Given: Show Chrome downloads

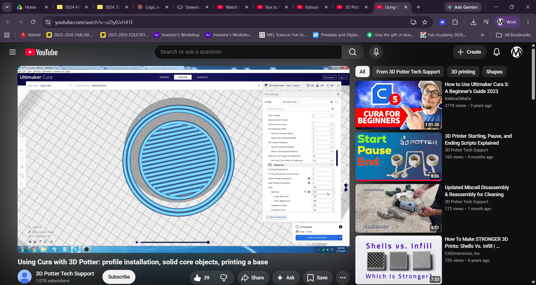Looking at the screenshot, I should pyautogui.click(x=473, y=22).
